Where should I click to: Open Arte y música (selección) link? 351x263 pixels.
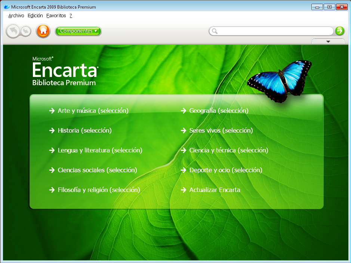point(93,111)
